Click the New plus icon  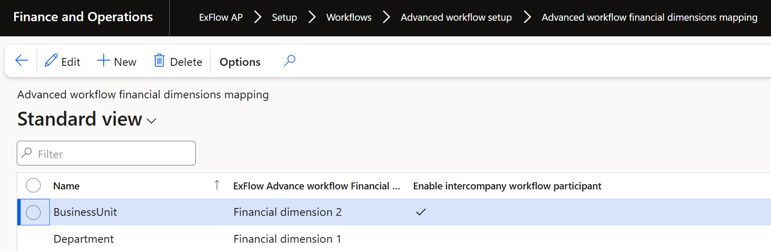(103, 61)
